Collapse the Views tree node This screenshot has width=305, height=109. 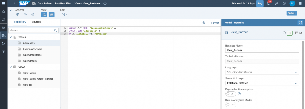coord(10,67)
